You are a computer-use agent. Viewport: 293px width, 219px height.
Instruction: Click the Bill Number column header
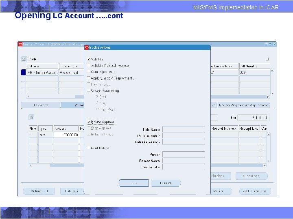[255, 66]
